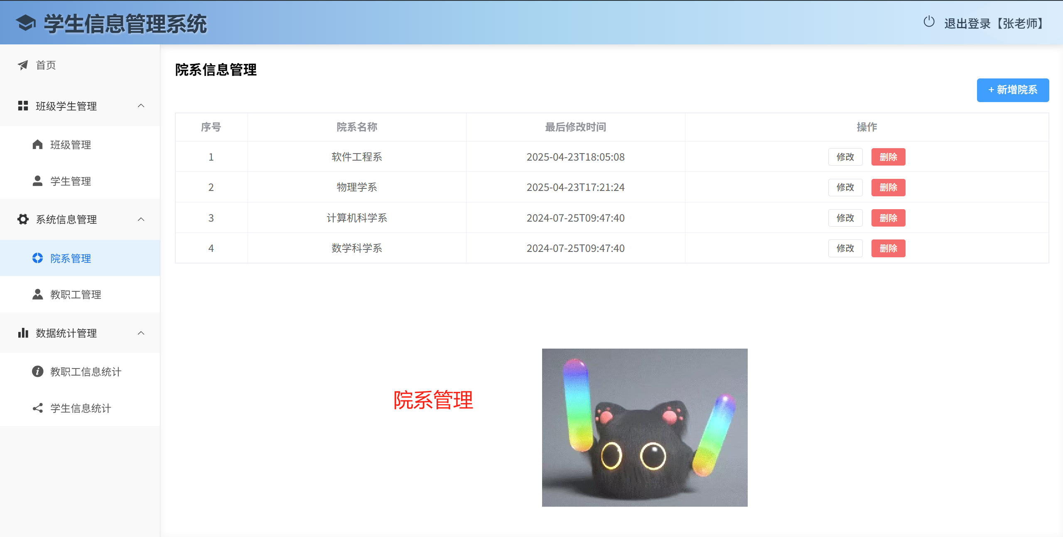The image size is (1063, 537).
Task: Click the bar chart icon for 数据统计管理
Action: 23,333
